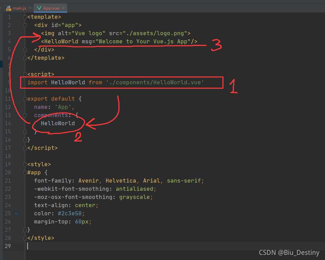
Task: Click the 'App' name string value
Action: point(63,107)
